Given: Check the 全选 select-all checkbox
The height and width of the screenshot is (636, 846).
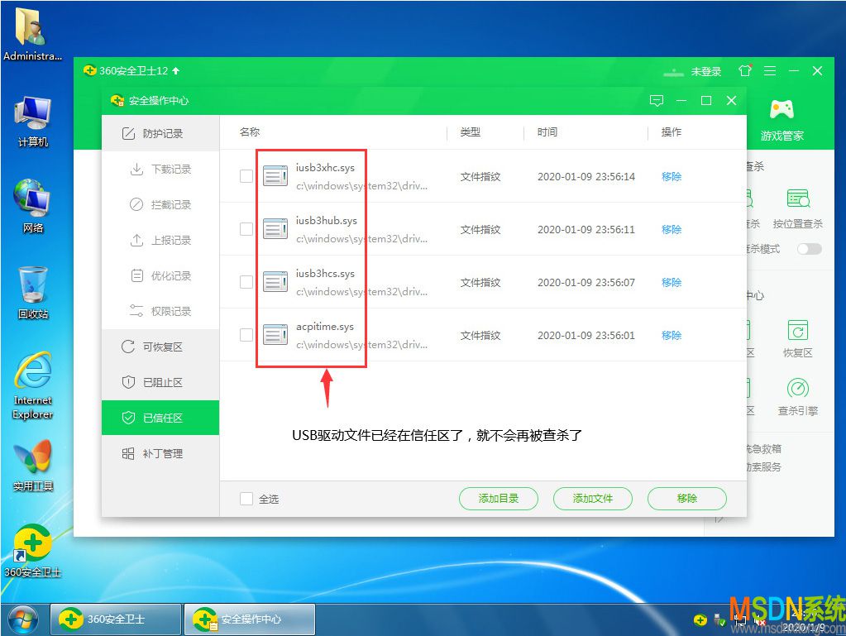Looking at the screenshot, I should point(246,499).
